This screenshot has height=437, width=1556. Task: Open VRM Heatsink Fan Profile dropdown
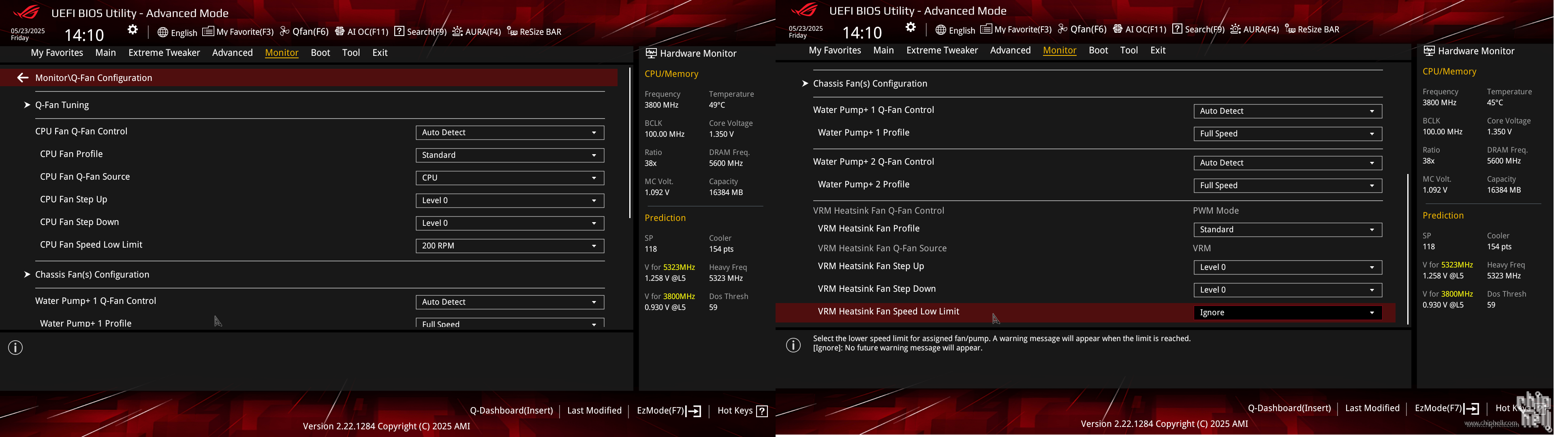pos(1288,229)
